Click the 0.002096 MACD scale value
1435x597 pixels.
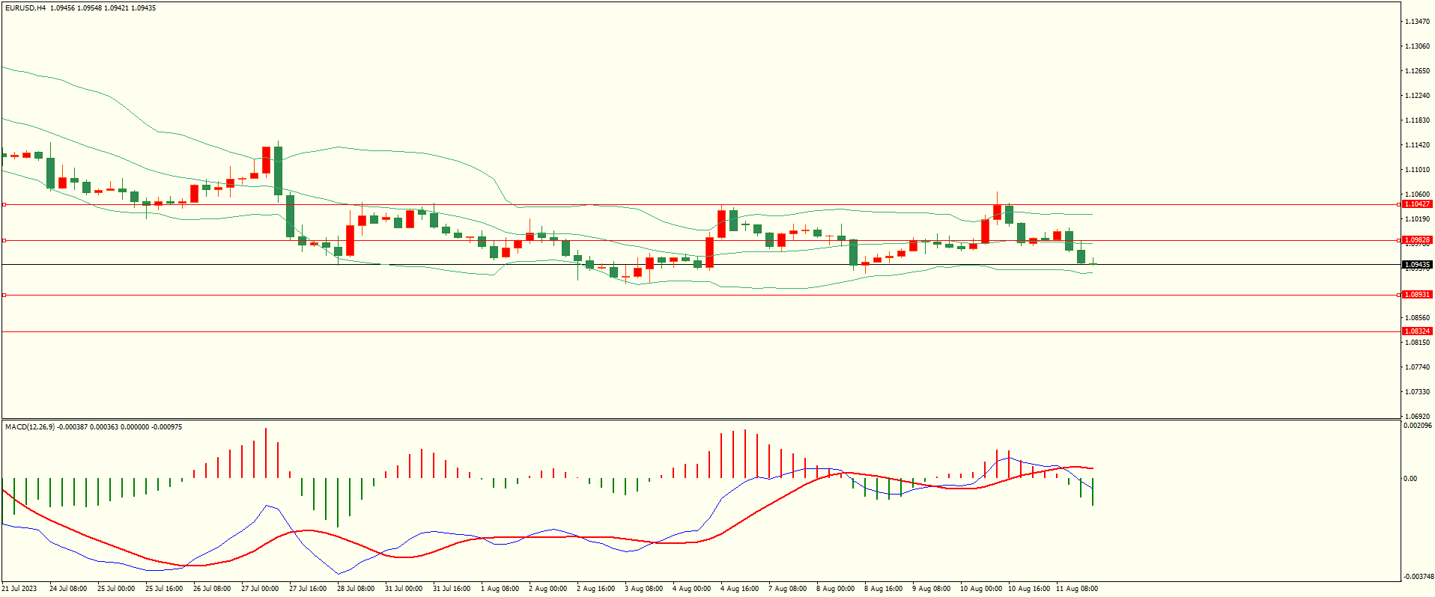1417,426
